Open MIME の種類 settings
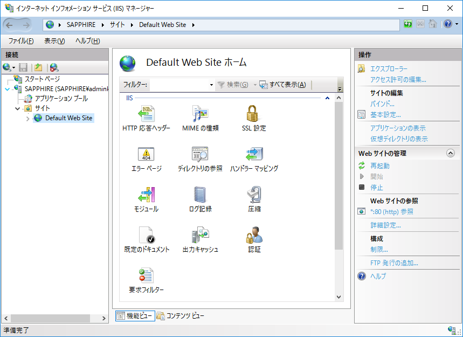The width and height of the screenshot is (463, 337). (200, 119)
